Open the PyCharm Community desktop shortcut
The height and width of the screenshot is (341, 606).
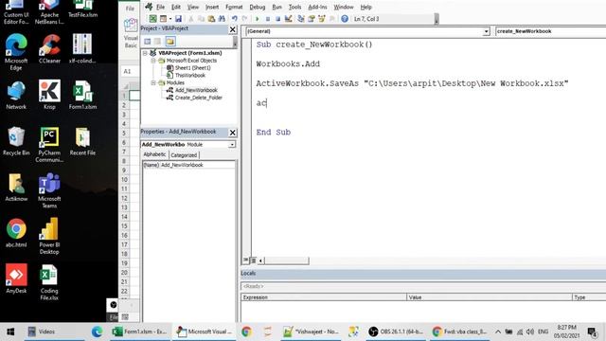[49, 145]
